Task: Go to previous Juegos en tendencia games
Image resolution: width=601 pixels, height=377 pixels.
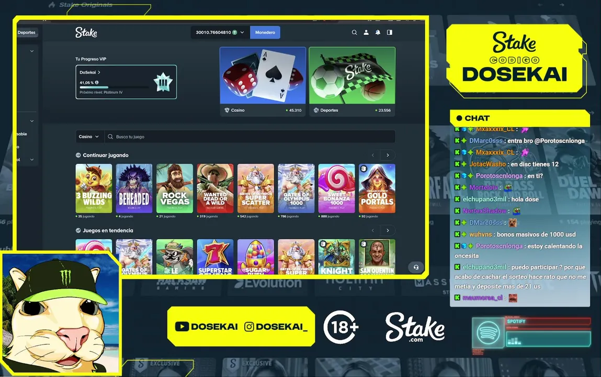Action: click(373, 230)
